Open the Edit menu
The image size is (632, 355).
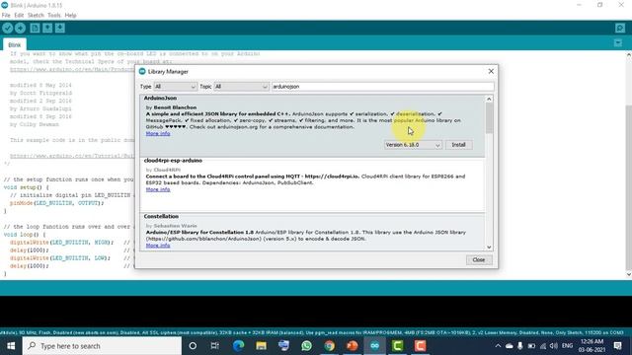tap(19, 16)
